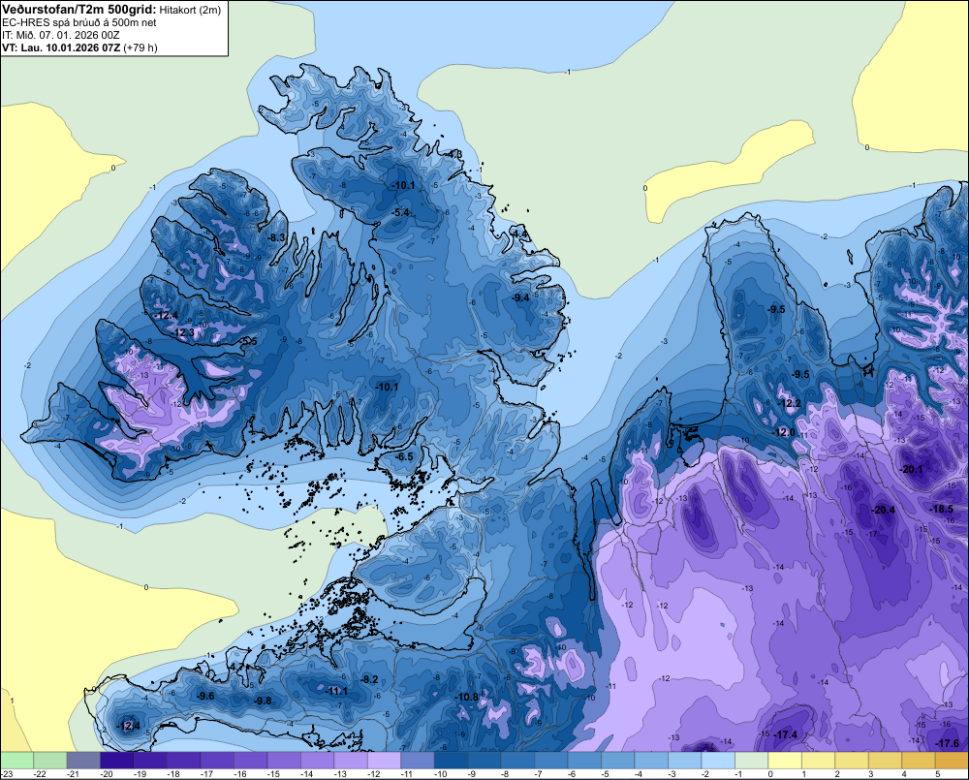Click the -20.1 temperature value on the map
The width and height of the screenshot is (969, 780).
click(912, 469)
